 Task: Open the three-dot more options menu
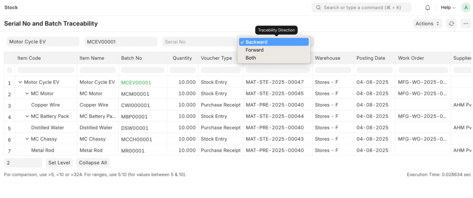(466, 24)
